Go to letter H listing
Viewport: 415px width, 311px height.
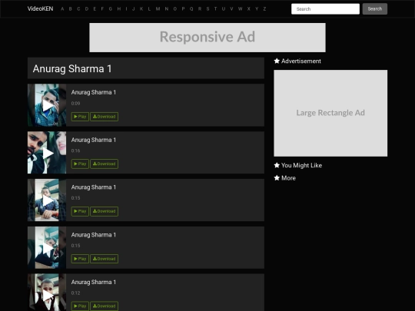pos(119,9)
